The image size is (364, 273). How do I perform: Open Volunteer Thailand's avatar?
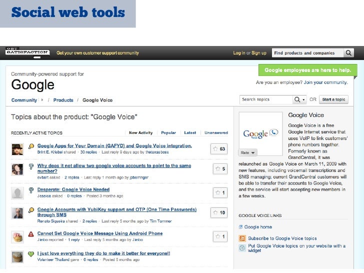(17, 257)
